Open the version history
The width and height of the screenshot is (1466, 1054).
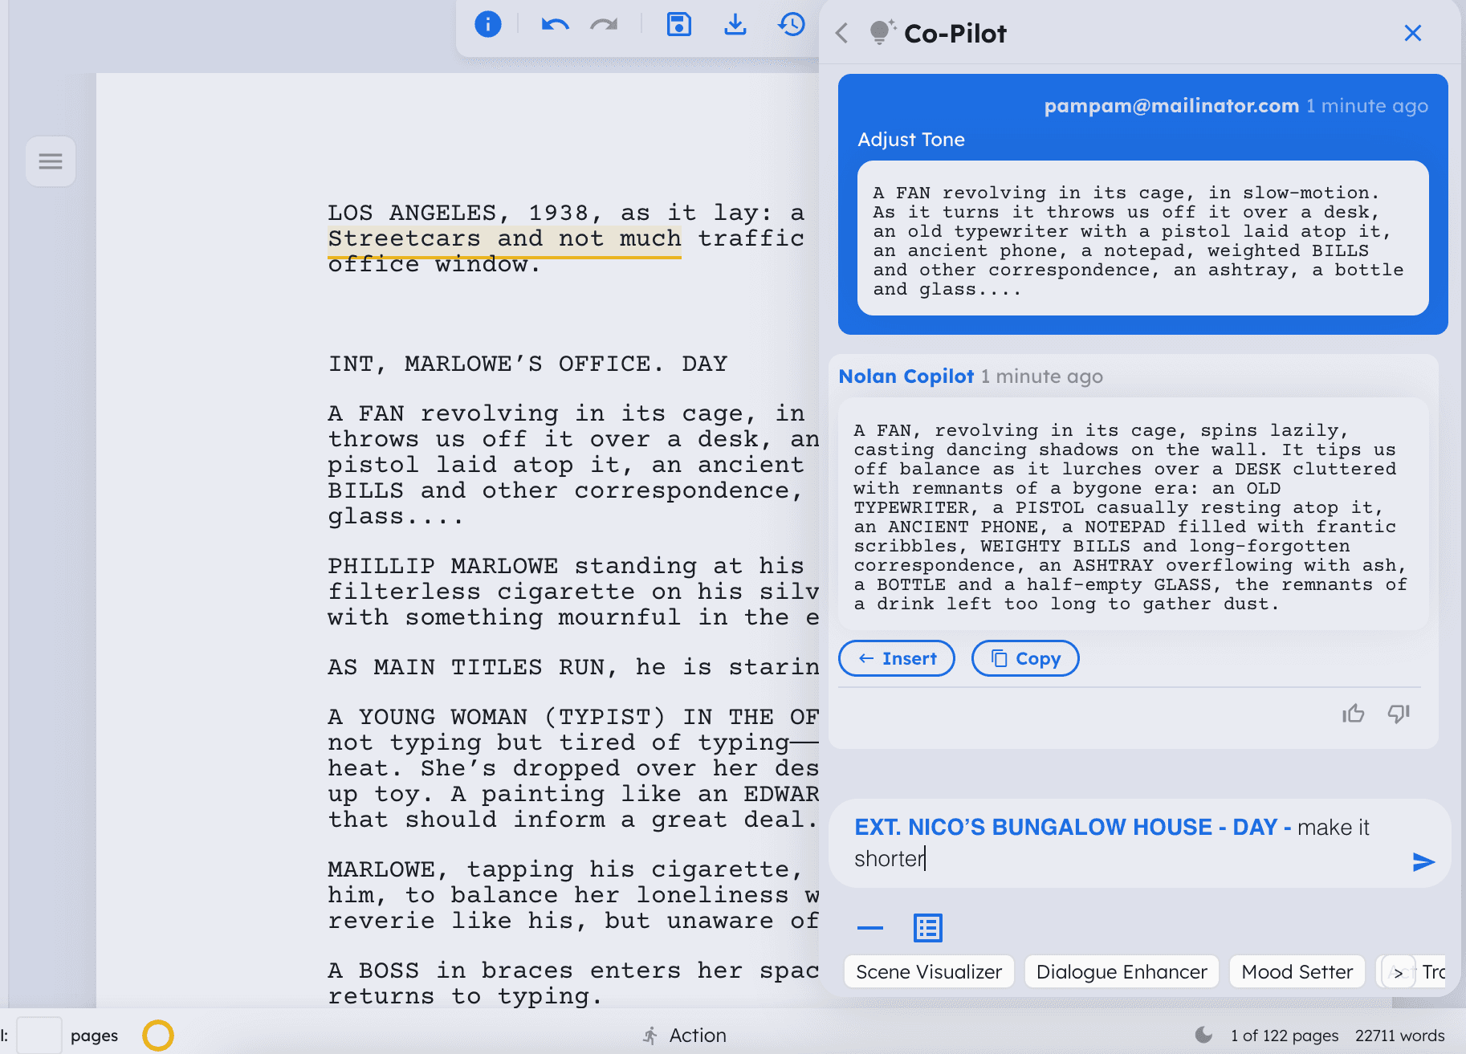792,25
